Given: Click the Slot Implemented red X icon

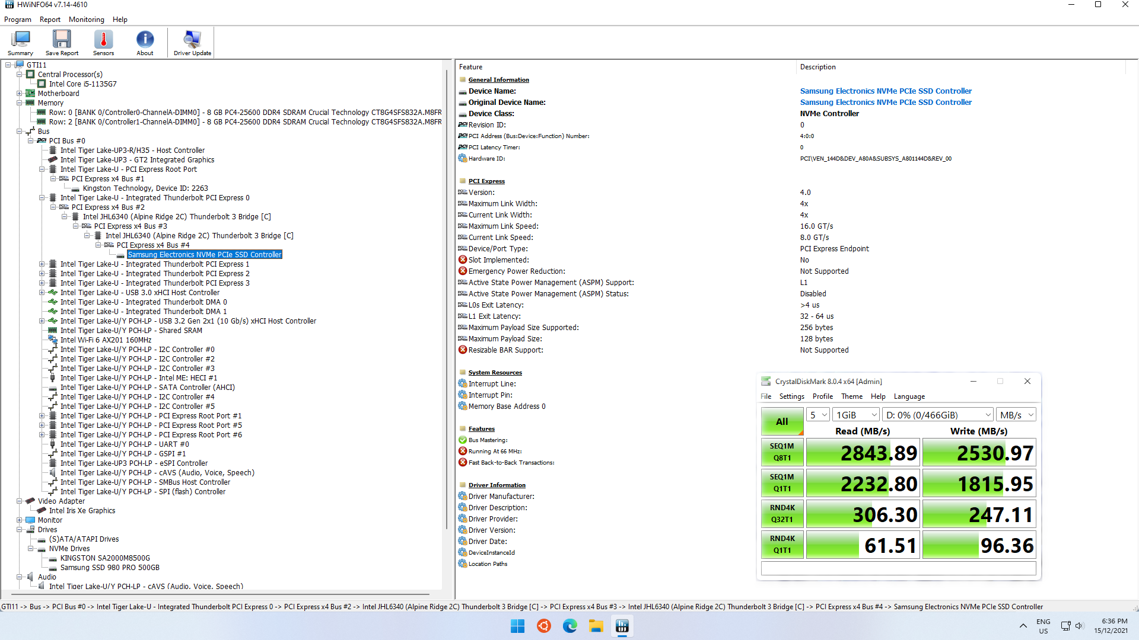Looking at the screenshot, I should [x=463, y=260].
